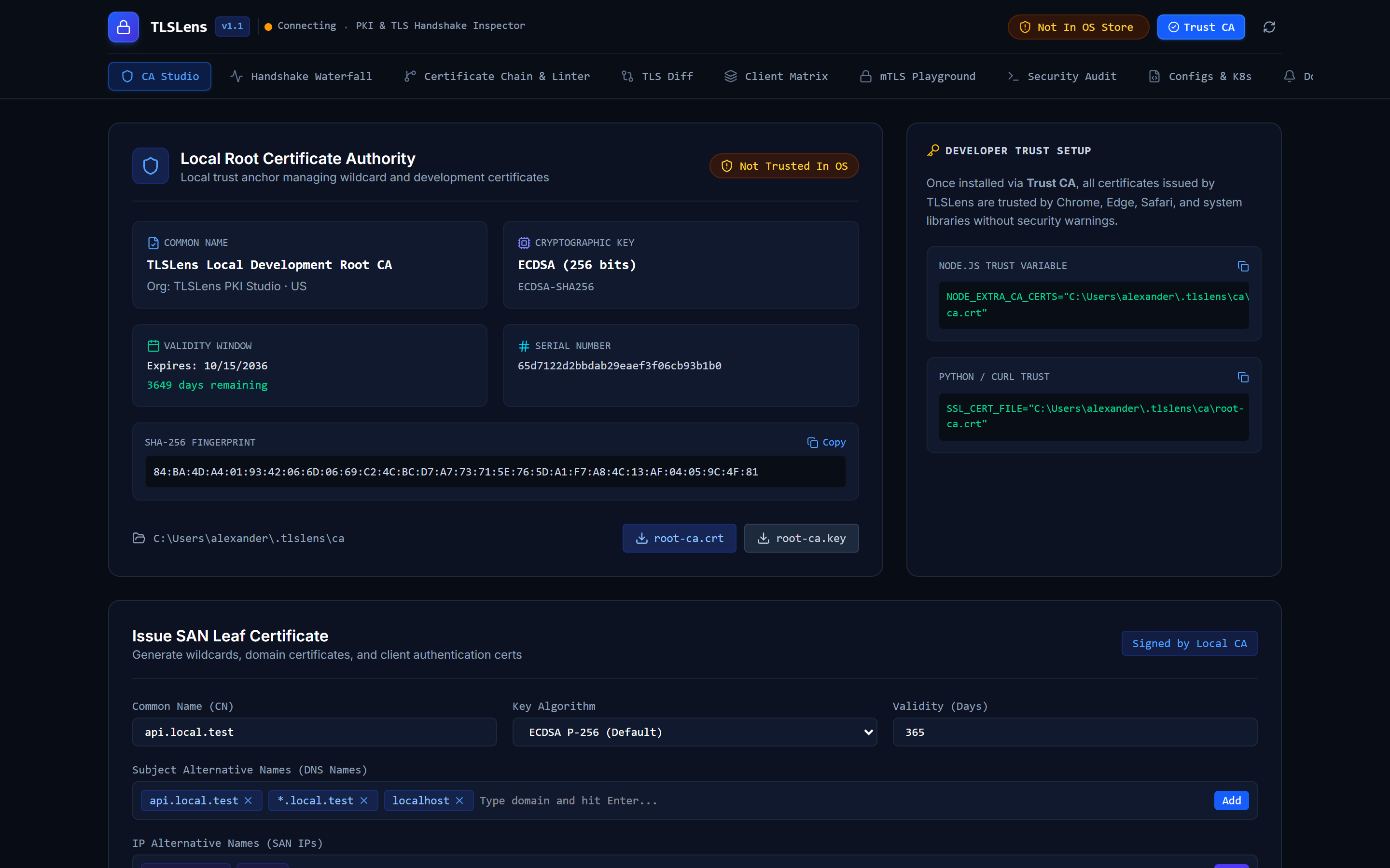Remove the localhost SAN tag

point(459,800)
